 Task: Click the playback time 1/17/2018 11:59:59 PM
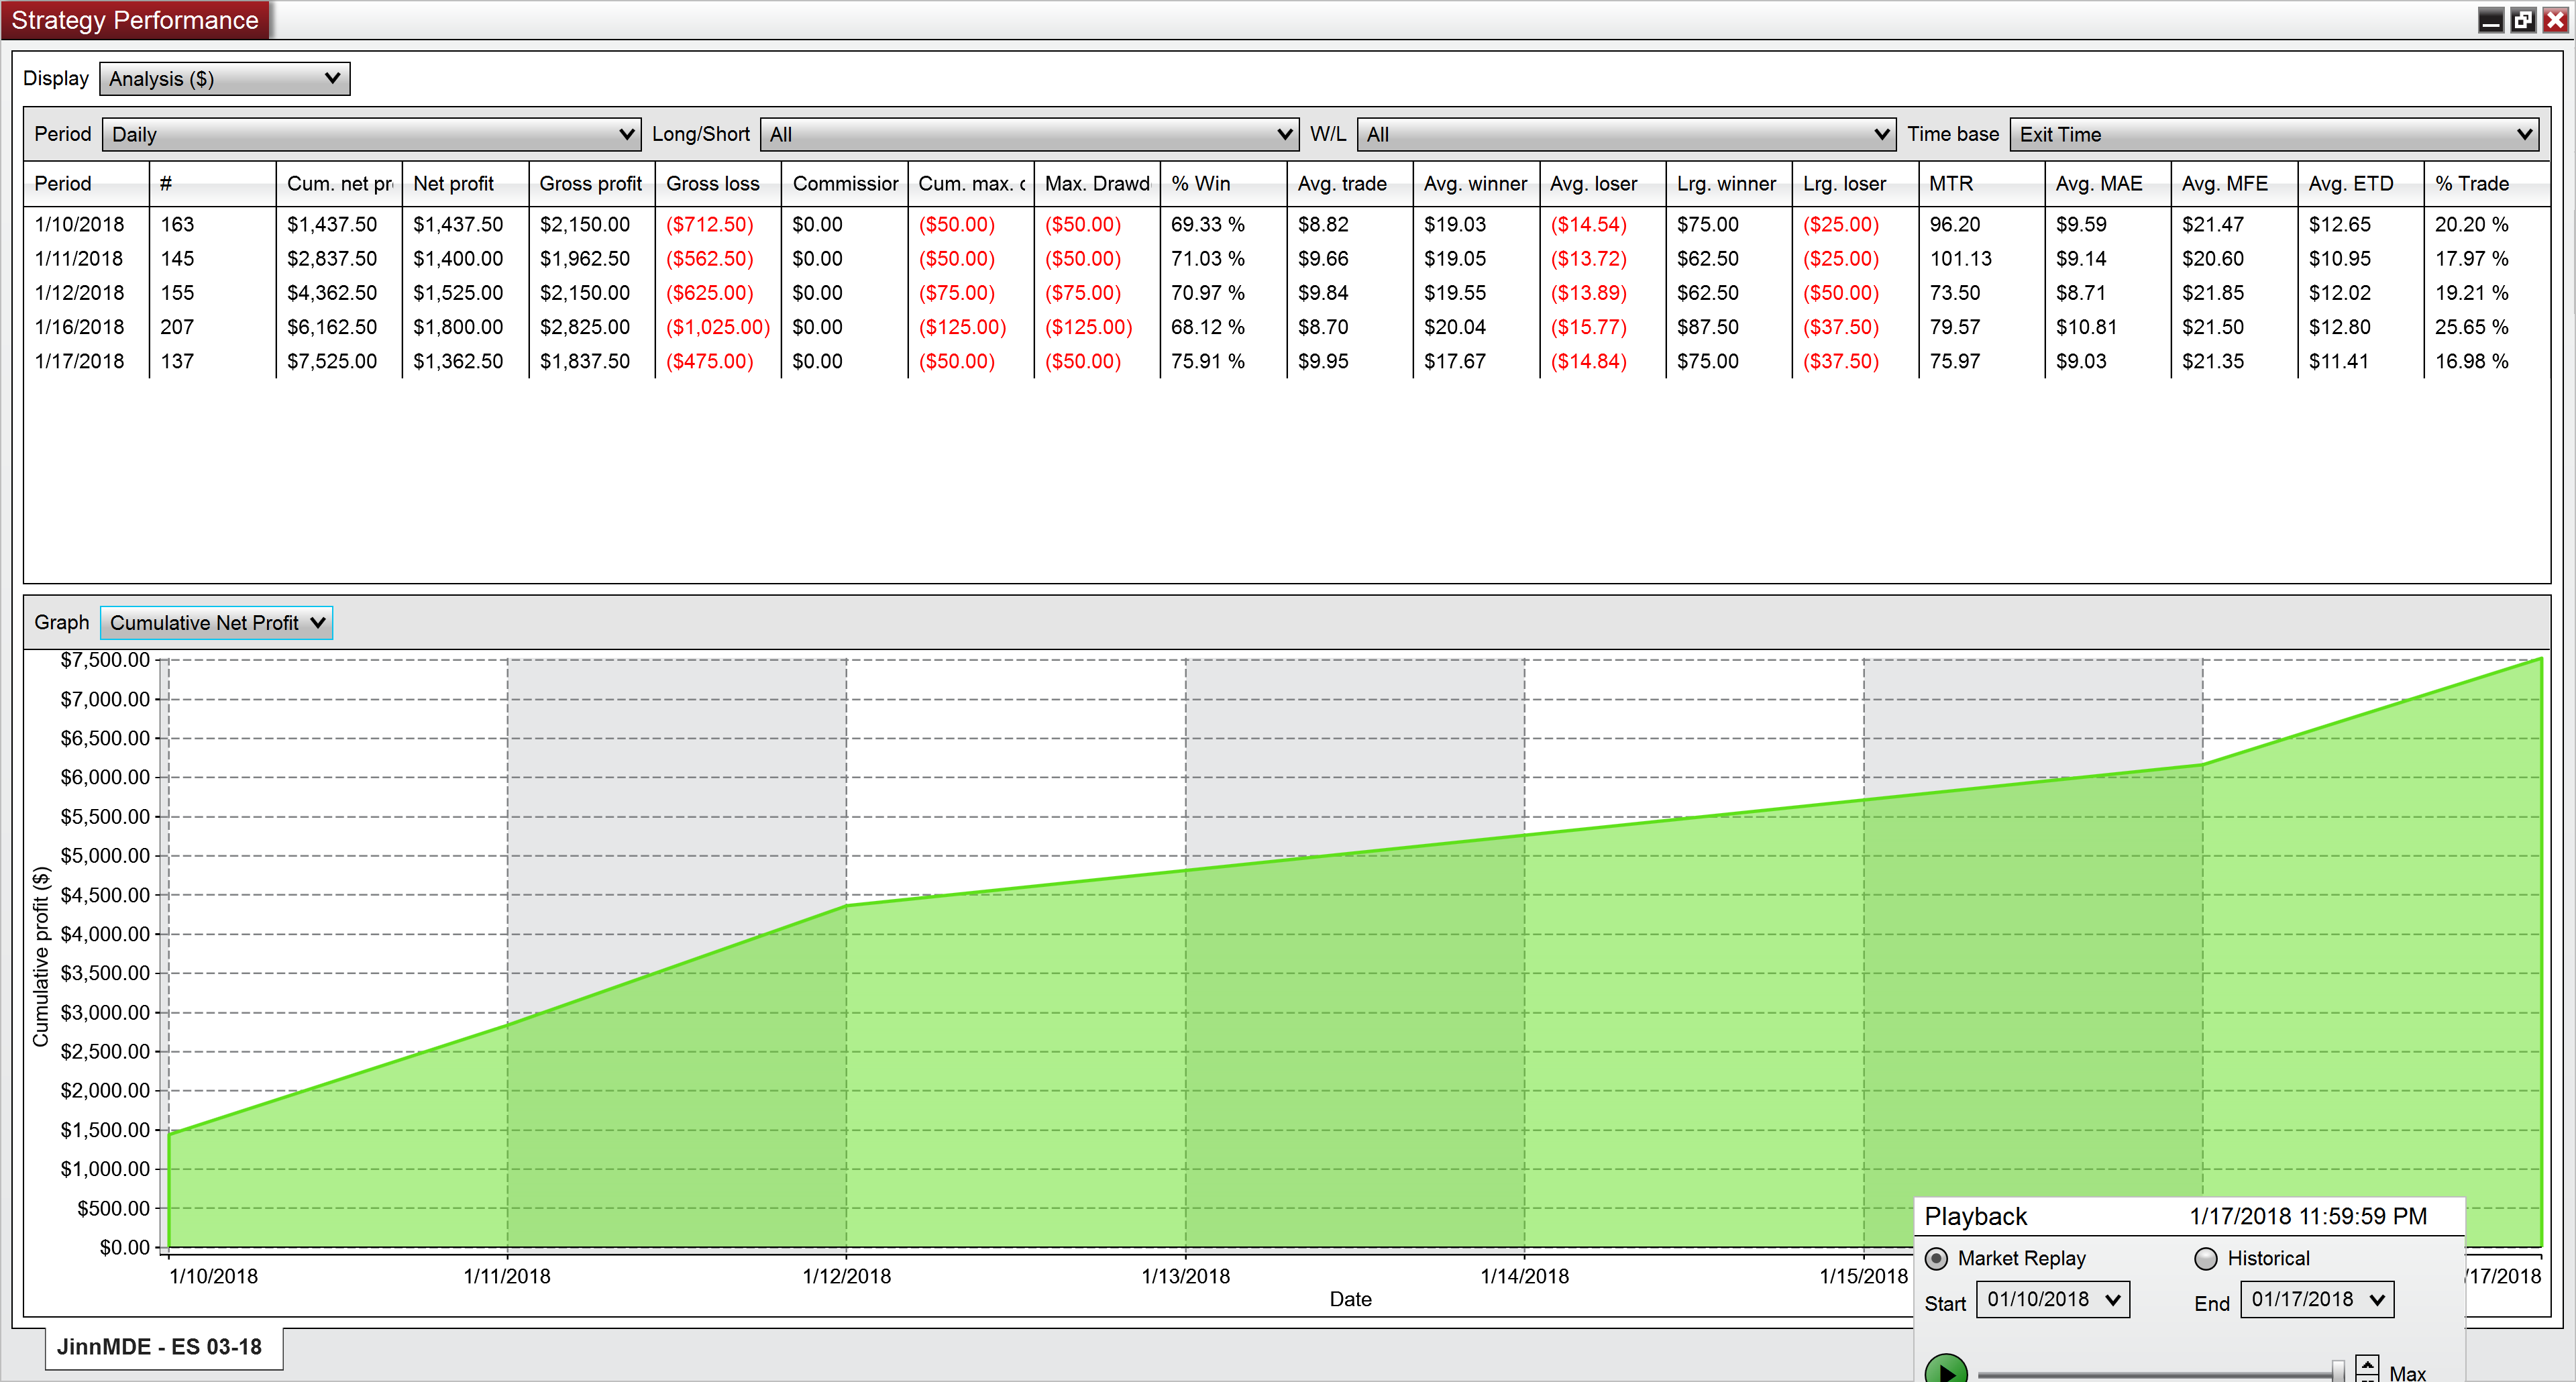click(2308, 1216)
